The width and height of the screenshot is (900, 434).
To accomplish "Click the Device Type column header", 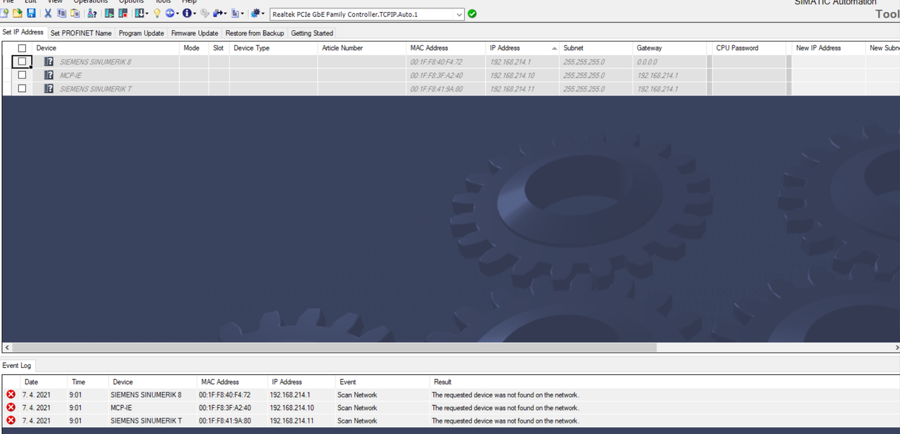I will (274, 49).
